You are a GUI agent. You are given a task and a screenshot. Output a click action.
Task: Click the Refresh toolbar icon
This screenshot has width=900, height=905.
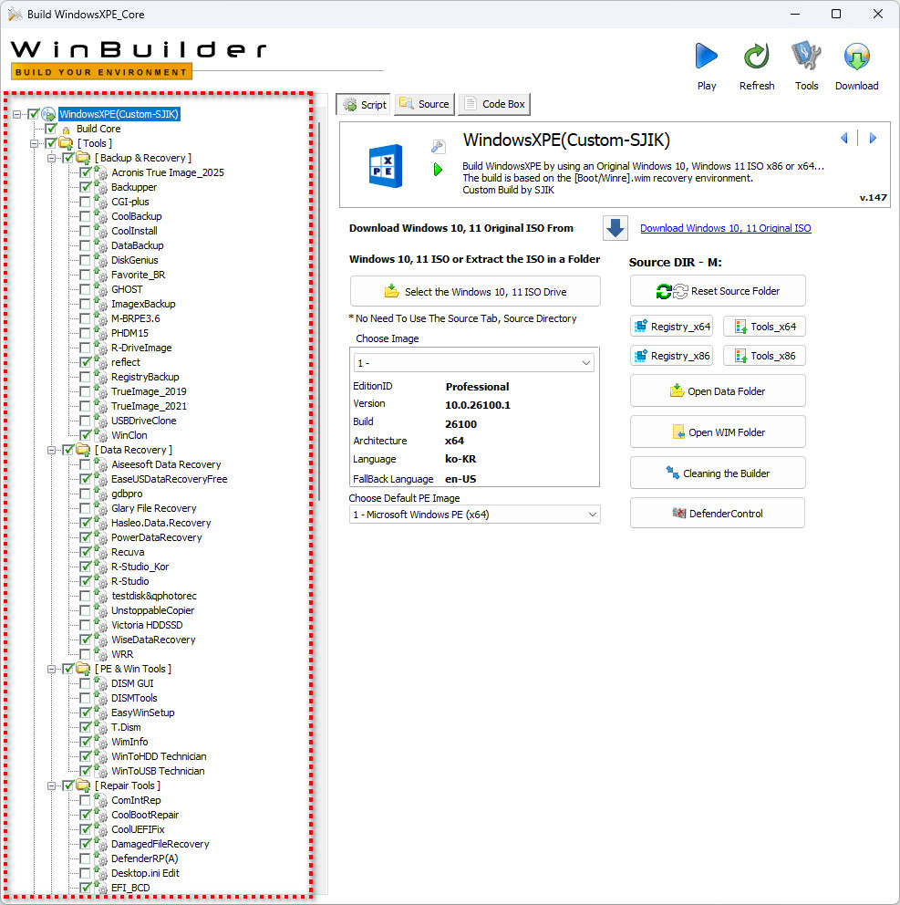point(756,57)
